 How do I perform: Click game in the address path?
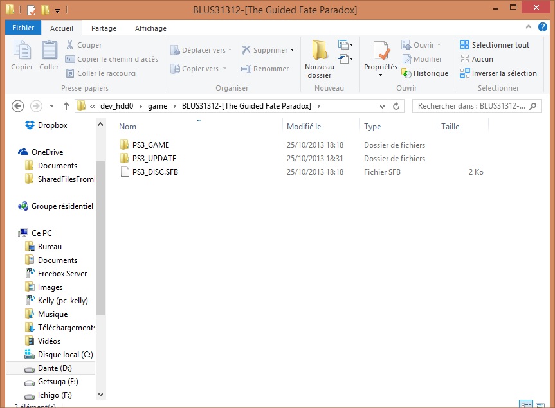coord(158,106)
